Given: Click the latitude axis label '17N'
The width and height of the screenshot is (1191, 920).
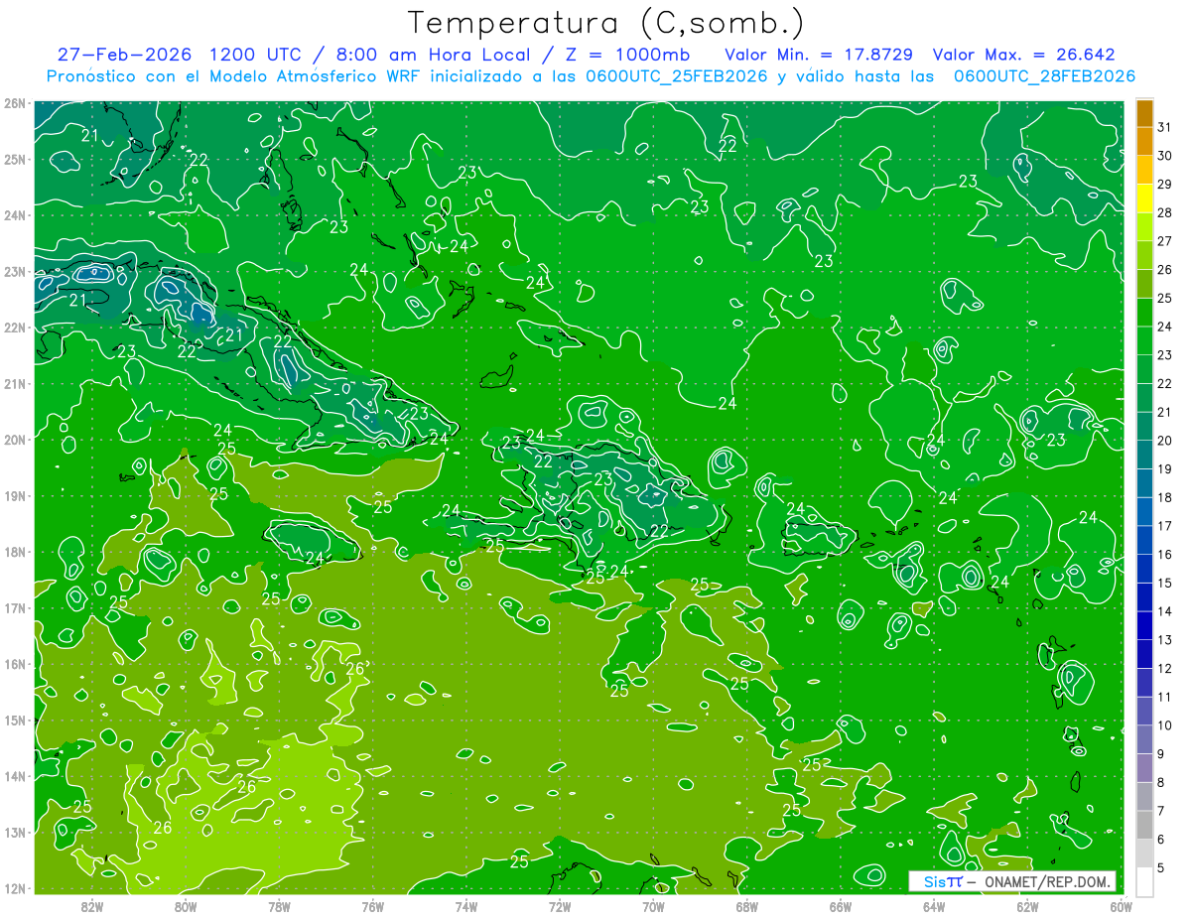Looking at the screenshot, I should coord(14,607).
